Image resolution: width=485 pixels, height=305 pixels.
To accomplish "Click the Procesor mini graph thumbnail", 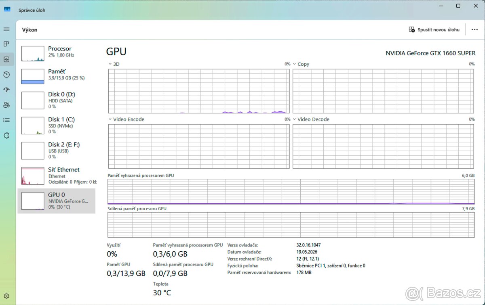I will (33, 53).
